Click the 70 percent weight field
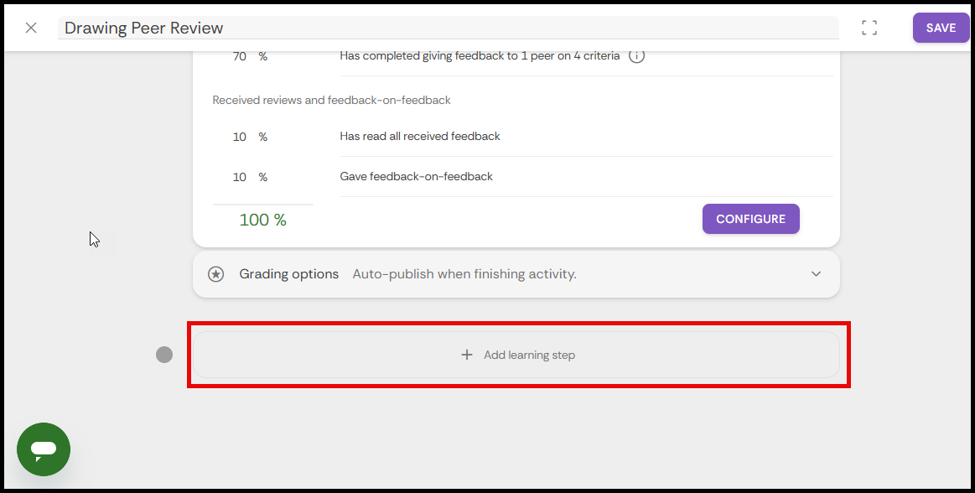 click(x=240, y=56)
